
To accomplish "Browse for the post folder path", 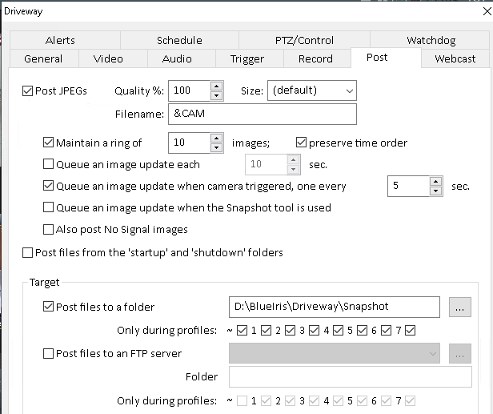I will (459, 307).
